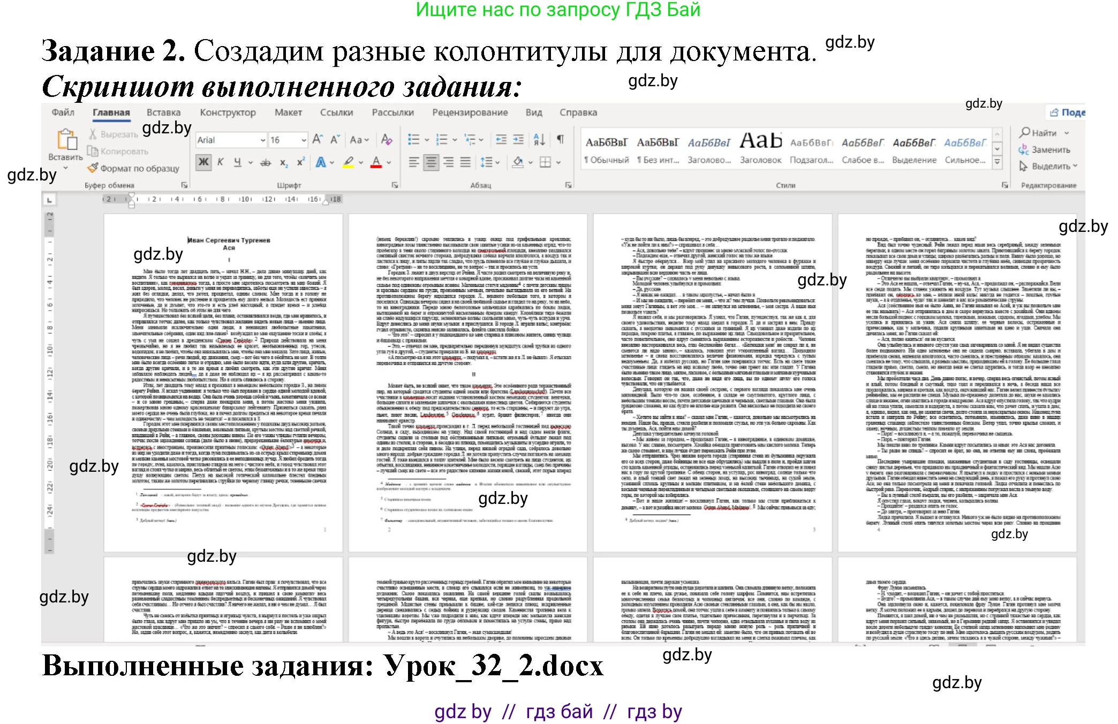
Task: Open the font color red swatch
Action: click(x=376, y=162)
